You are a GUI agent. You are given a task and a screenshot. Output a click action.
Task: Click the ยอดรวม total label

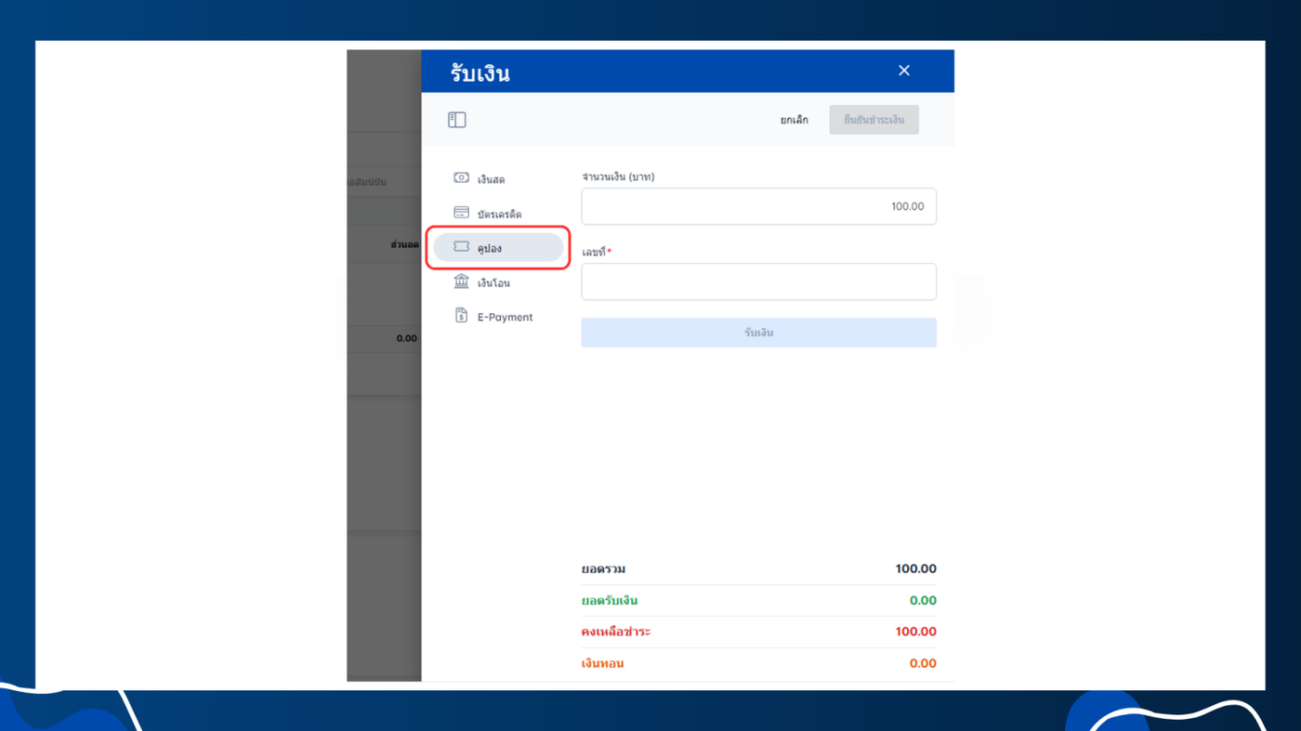[x=603, y=569]
